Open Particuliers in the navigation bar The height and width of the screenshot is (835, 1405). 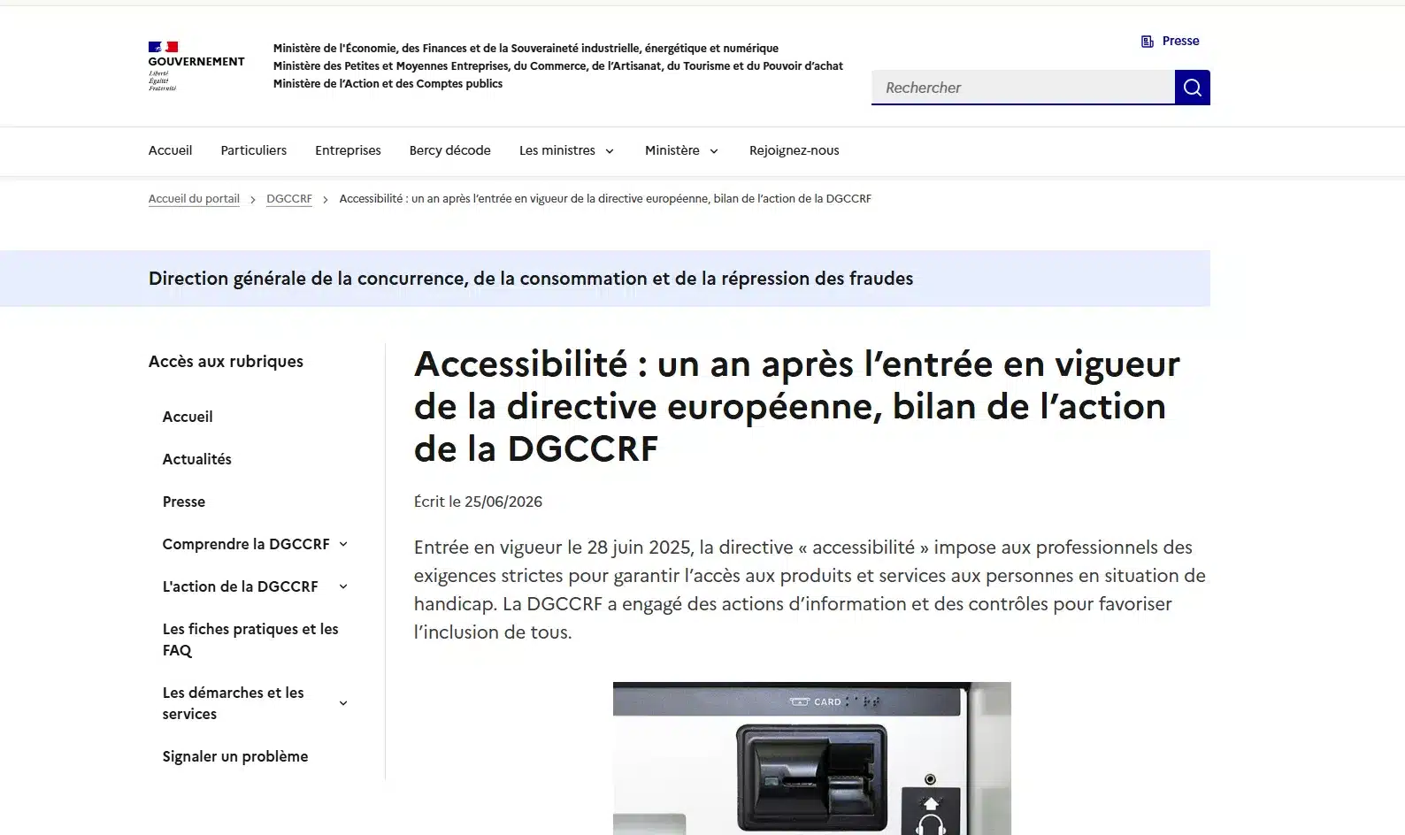point(254,150)
